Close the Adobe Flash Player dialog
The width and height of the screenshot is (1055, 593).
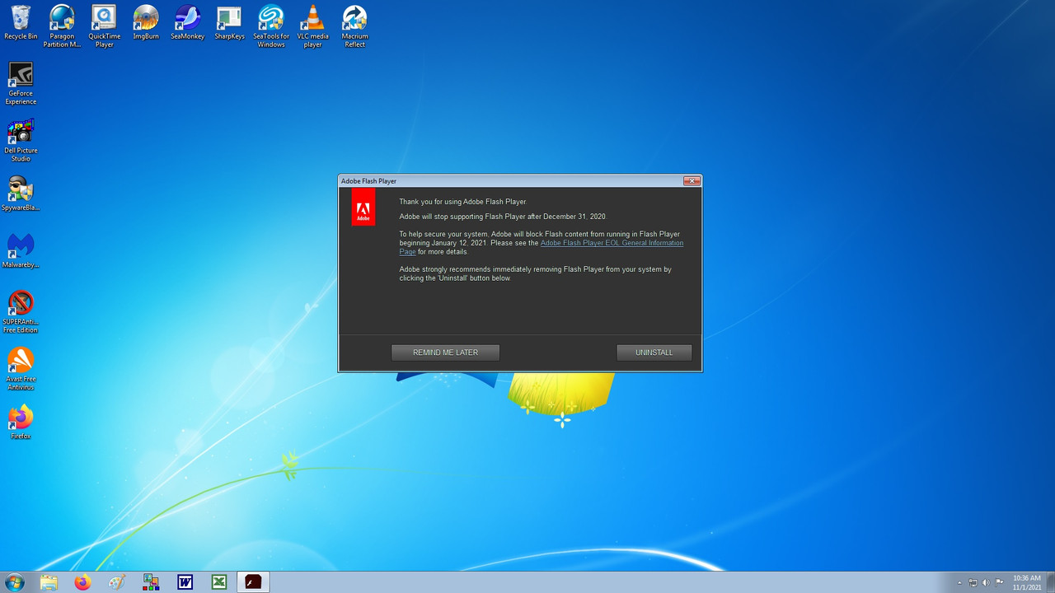692,180
